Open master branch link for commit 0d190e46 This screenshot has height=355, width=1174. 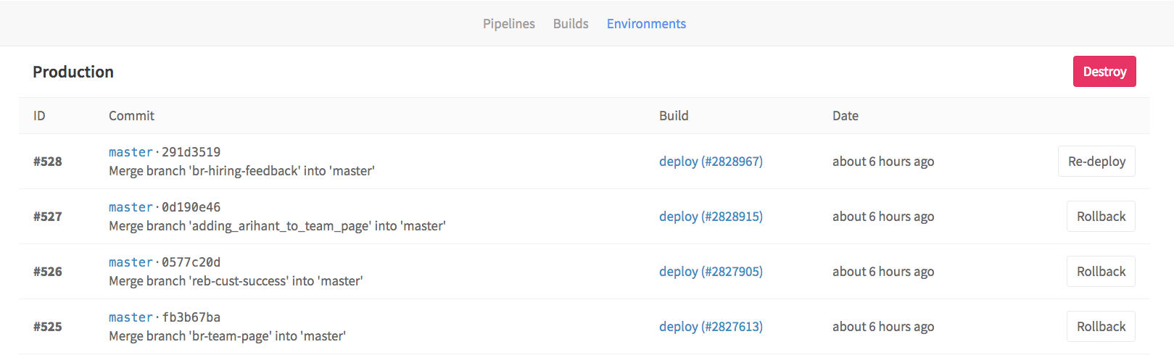131,207
